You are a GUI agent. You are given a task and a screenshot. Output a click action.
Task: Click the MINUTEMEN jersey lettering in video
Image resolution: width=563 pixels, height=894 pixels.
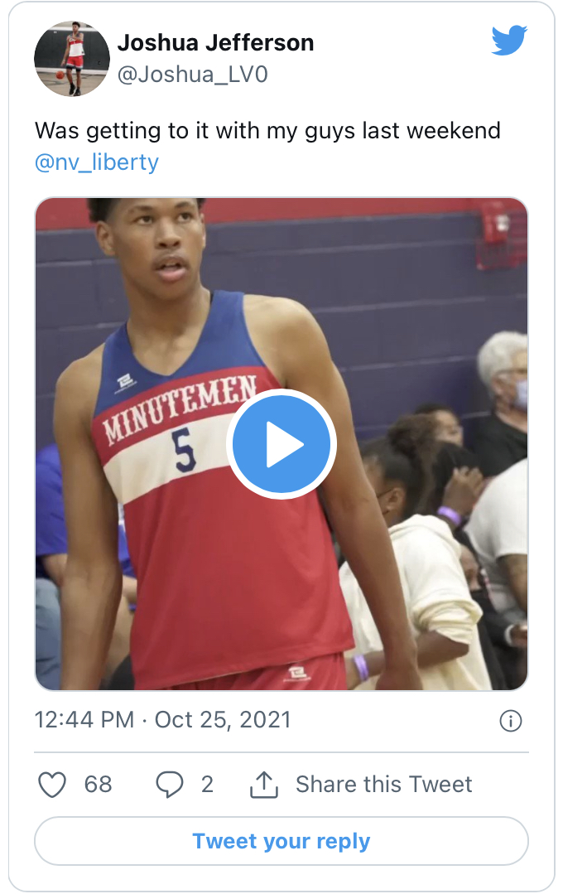click(178, 409)
